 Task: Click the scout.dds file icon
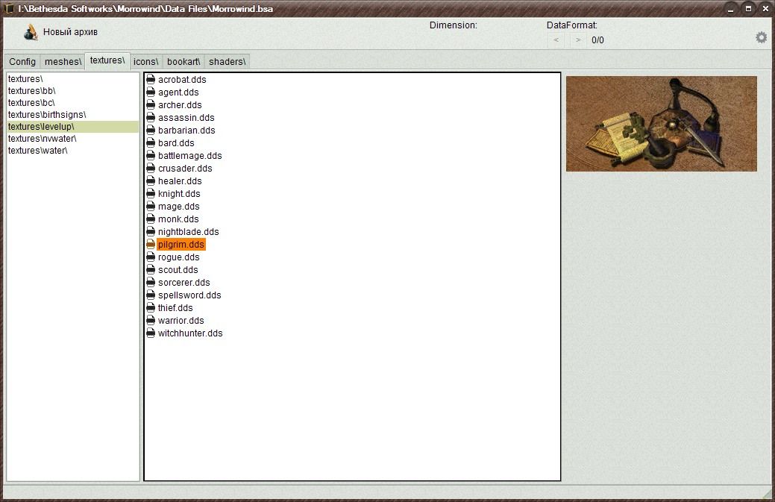click(151, 270)
